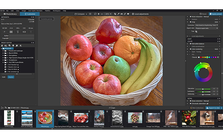Open the Image menu
Image resolution: width=223 pixels, height=139 pixels.
[24, 11]
